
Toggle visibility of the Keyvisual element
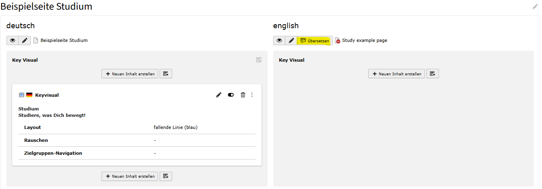(231, 95)
